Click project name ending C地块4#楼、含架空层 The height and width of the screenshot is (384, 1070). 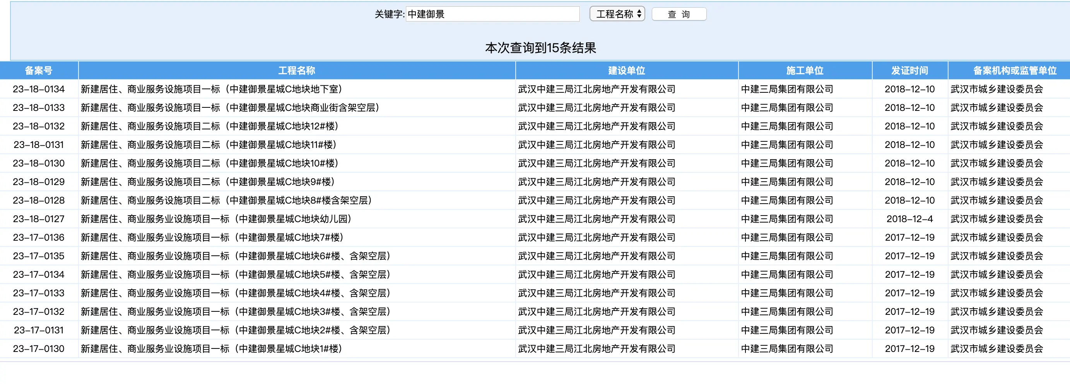(237, 293)
